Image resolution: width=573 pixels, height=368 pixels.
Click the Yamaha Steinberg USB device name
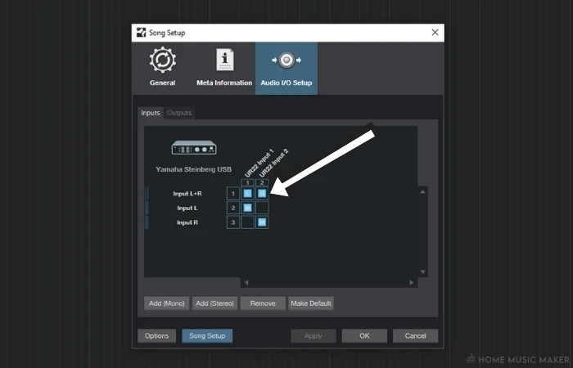click(194, 169)
